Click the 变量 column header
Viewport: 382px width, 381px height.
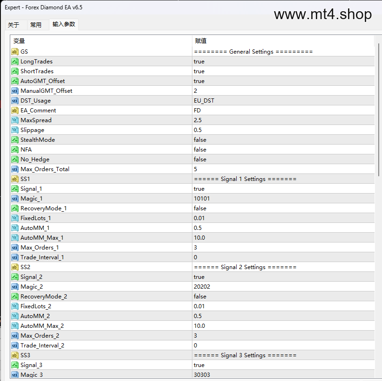pos(101,41)
